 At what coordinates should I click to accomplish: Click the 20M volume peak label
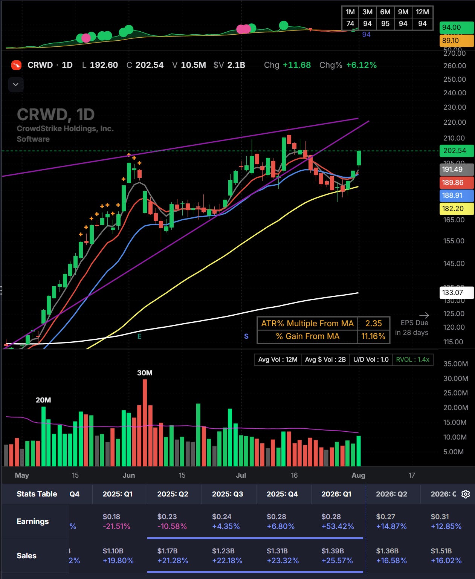coord(43,400)
